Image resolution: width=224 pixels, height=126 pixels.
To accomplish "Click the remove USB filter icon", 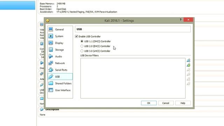I will (188, 74).
